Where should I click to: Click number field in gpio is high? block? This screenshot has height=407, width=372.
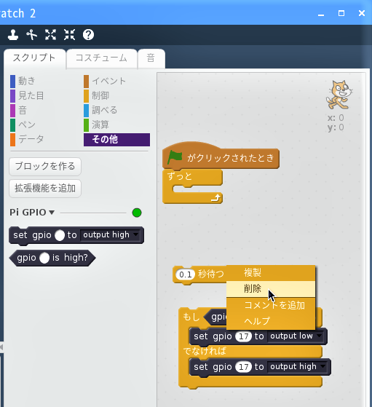click(x=44, y=258)
